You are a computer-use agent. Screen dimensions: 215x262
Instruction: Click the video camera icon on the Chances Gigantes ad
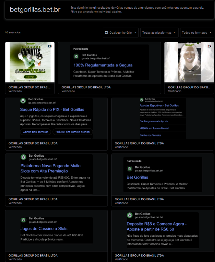pos(50,46)
